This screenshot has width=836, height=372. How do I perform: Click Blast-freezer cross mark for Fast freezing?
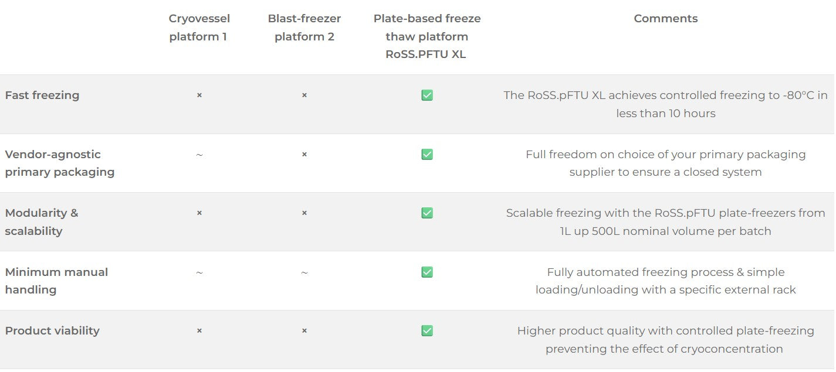304,95
